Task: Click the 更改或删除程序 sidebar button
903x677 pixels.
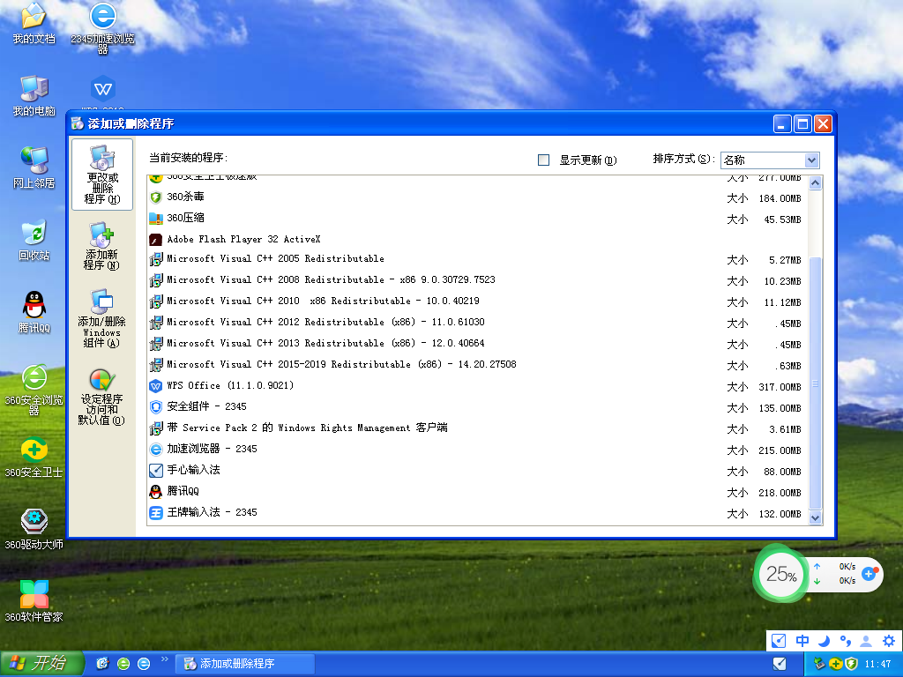Action: click(101, 175)
